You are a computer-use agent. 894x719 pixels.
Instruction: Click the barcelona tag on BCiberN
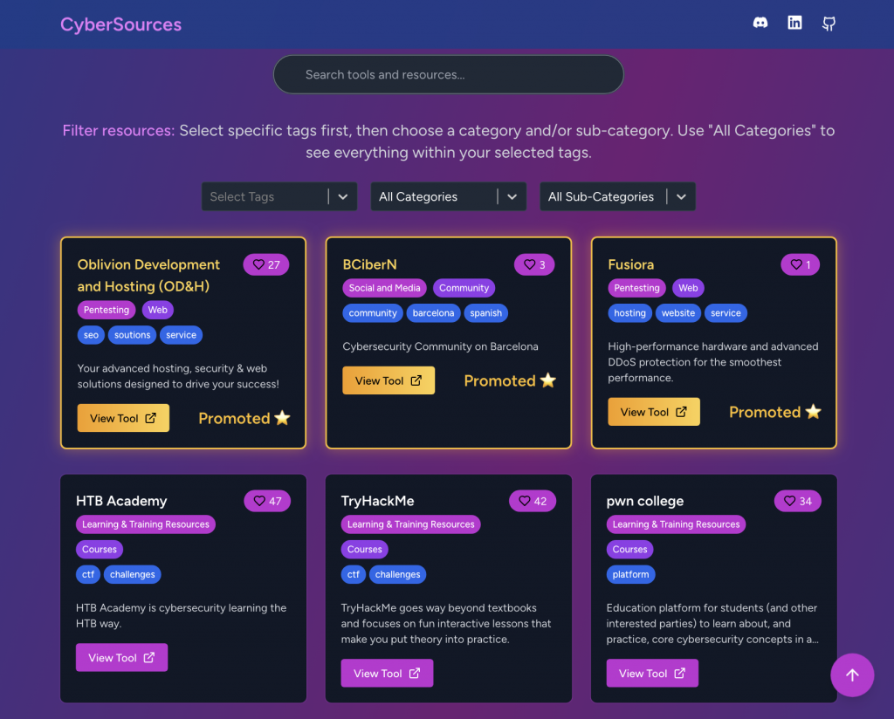(434, 313)
